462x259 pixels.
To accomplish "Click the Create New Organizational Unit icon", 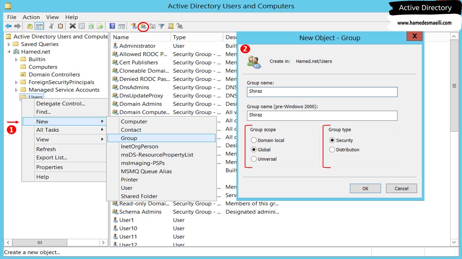I will (x=152, y=26).
